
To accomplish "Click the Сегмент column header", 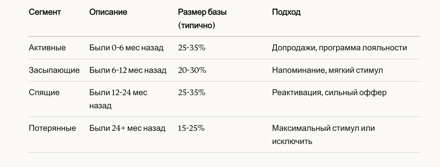I will 45,12.
